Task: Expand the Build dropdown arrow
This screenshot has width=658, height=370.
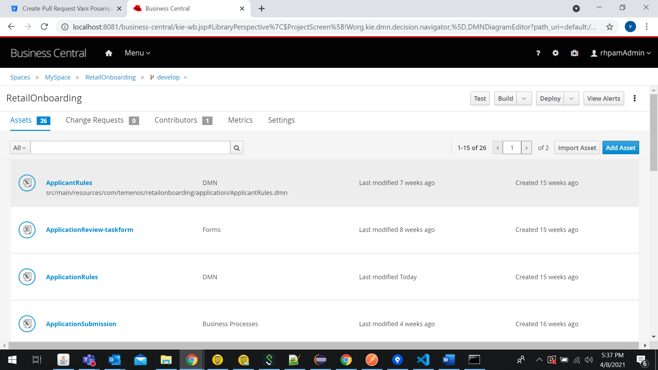Action: click(x=524, y=98)
